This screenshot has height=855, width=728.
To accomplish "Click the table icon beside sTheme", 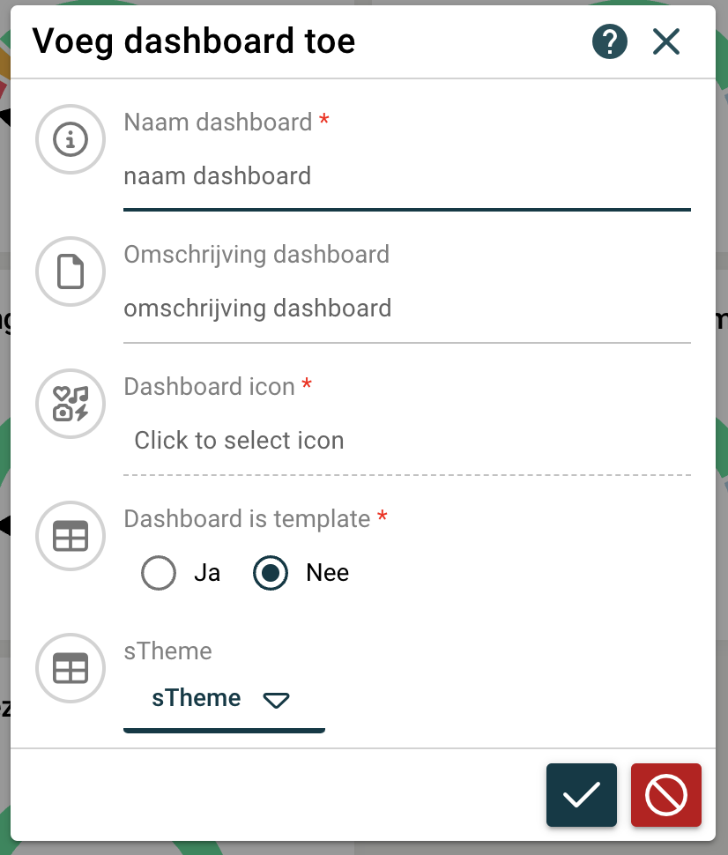I will pyautogui.click(x=71, y=668).
